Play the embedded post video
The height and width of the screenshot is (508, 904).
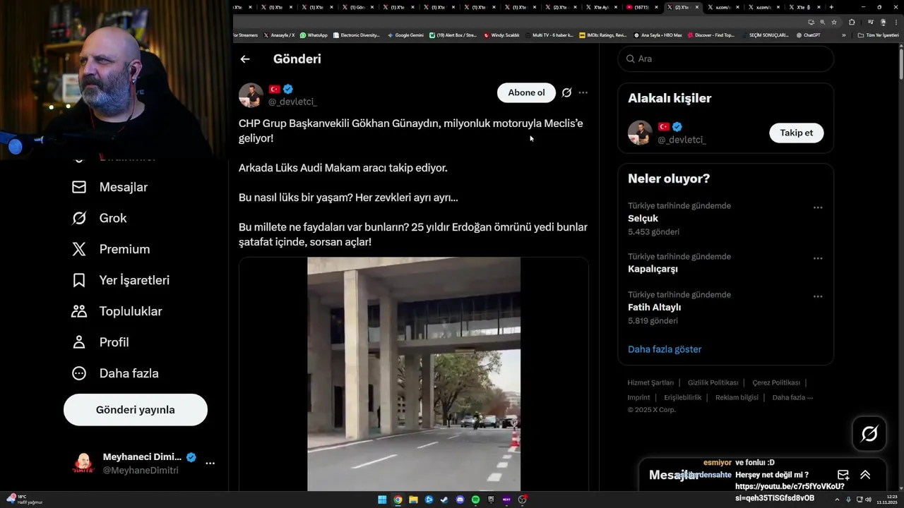pos(414,374)
